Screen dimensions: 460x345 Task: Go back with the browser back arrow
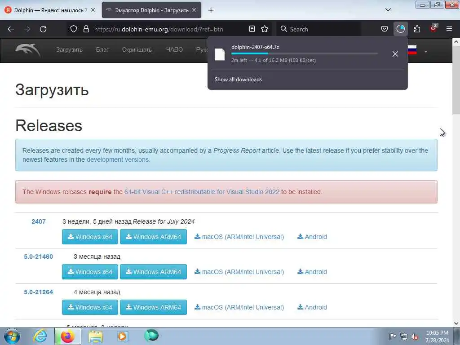11,29
